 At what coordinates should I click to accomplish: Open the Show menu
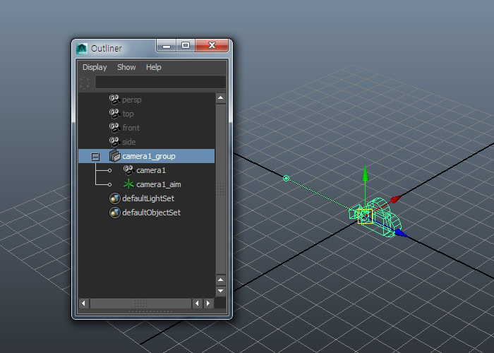[126, 67]
